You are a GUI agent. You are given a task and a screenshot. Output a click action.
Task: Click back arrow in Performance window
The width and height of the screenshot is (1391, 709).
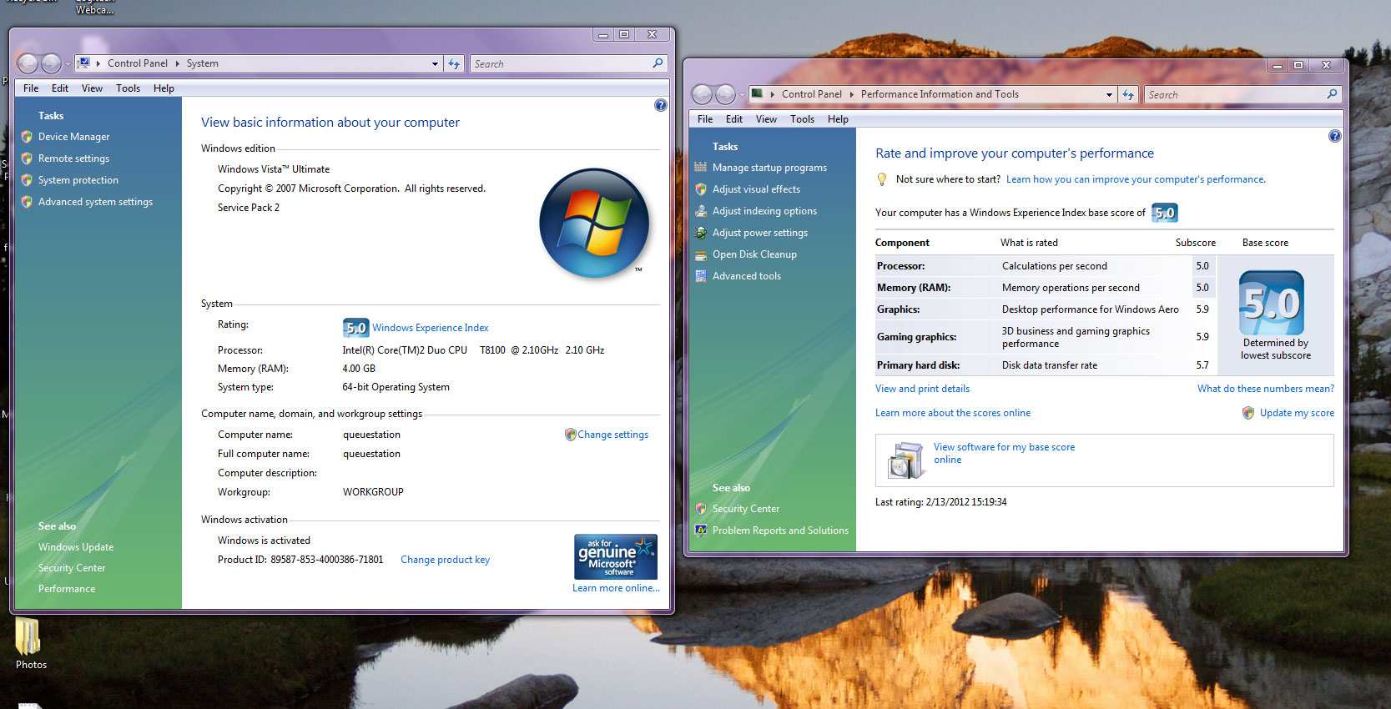click(x=703, y=94)
